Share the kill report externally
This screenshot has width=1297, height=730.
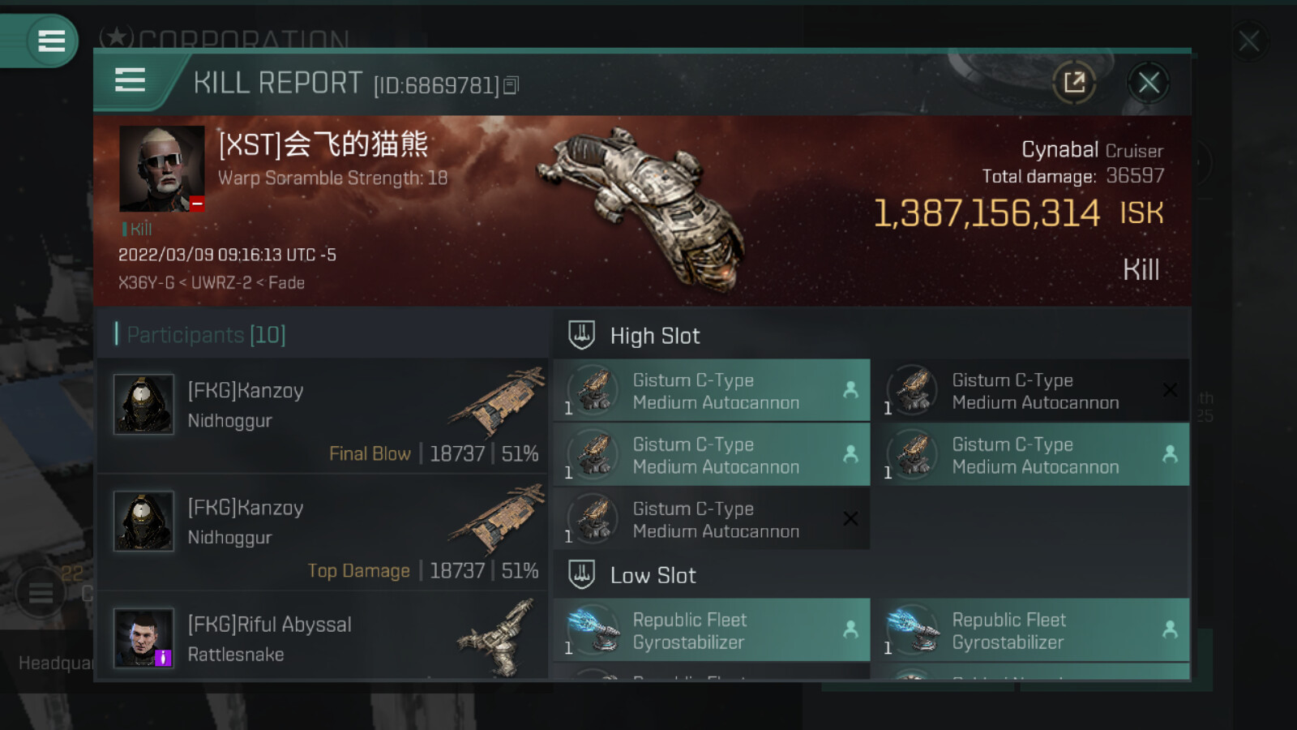point(1074,82)
